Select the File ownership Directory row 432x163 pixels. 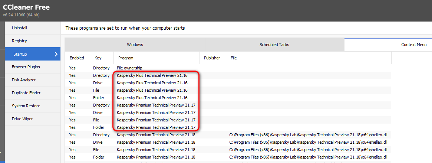tap(228, 68)
